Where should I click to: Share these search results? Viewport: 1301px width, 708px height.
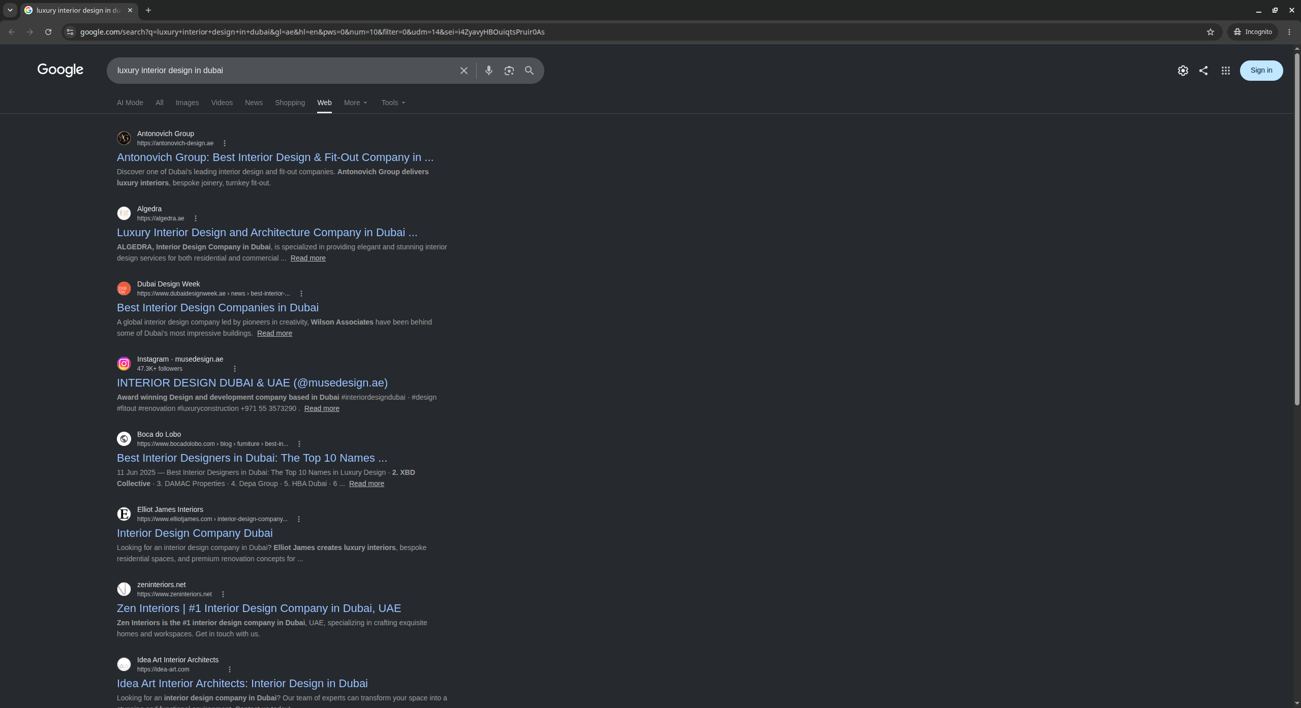[x=1203, y=71]
